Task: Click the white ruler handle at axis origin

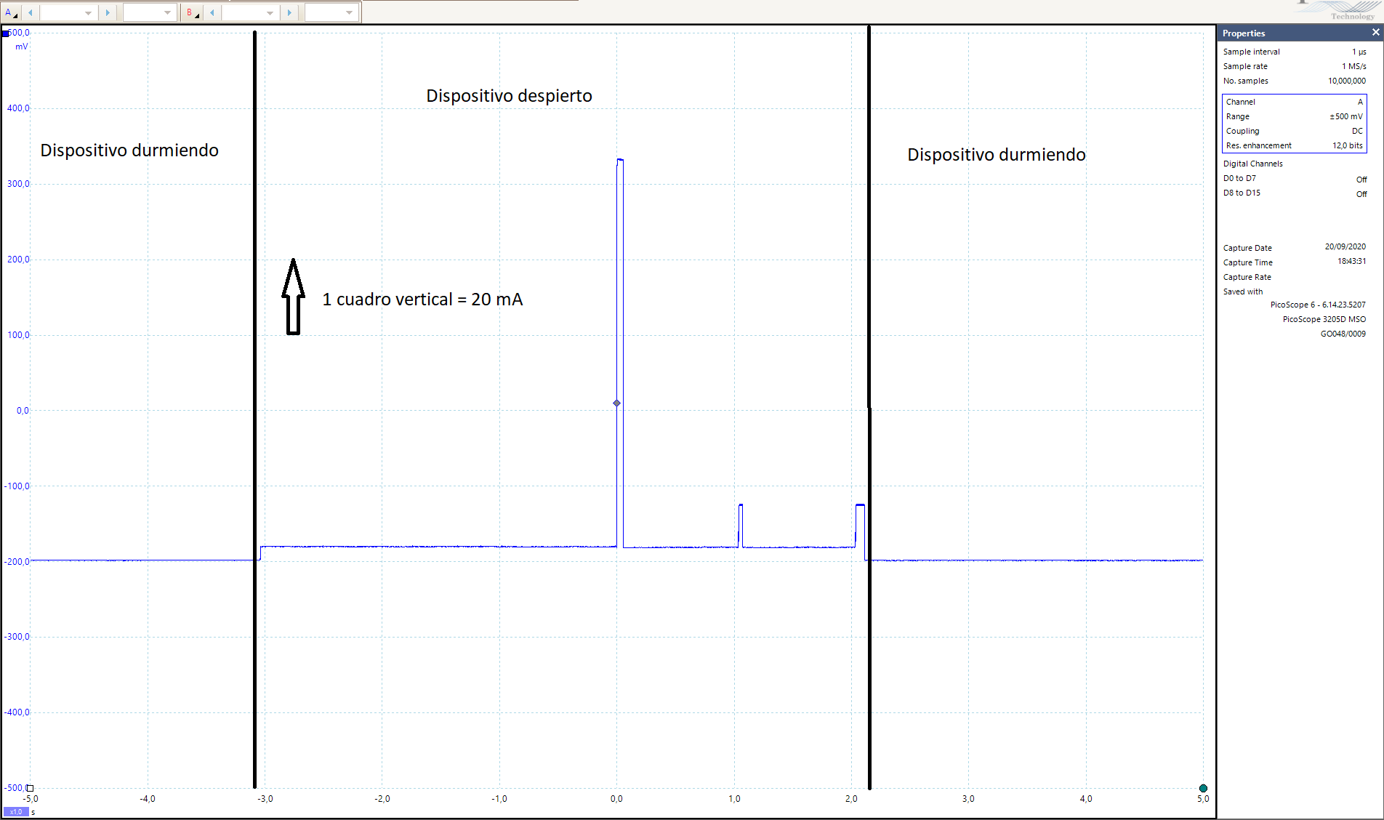Action: coord(30,788)
